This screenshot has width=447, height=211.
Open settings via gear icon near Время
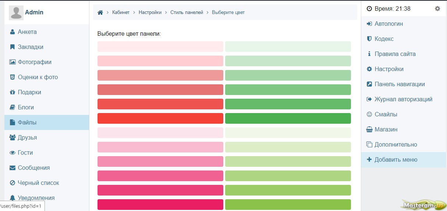click(437, 8)
